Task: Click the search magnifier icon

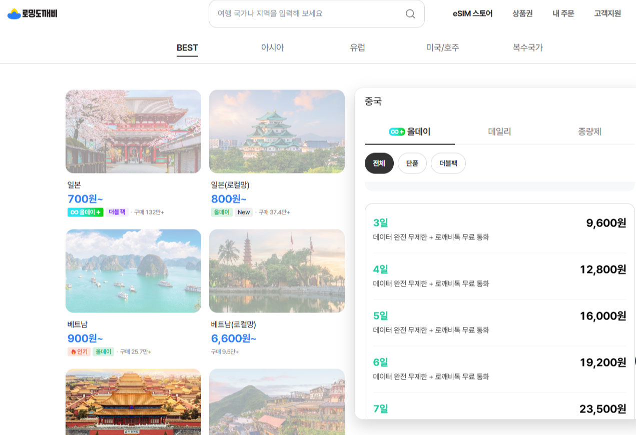Action: coord(410,14)
